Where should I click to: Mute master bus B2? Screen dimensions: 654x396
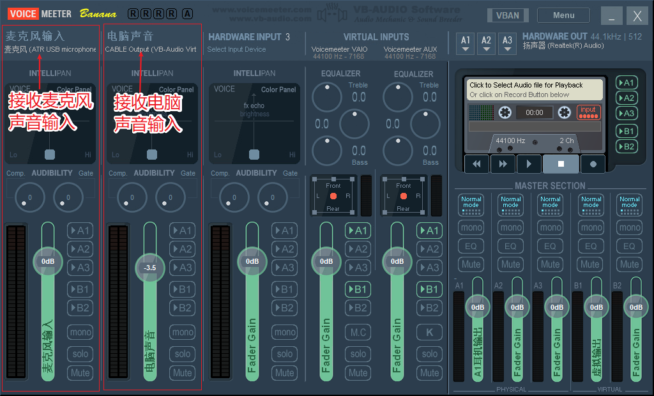(629, 264)
